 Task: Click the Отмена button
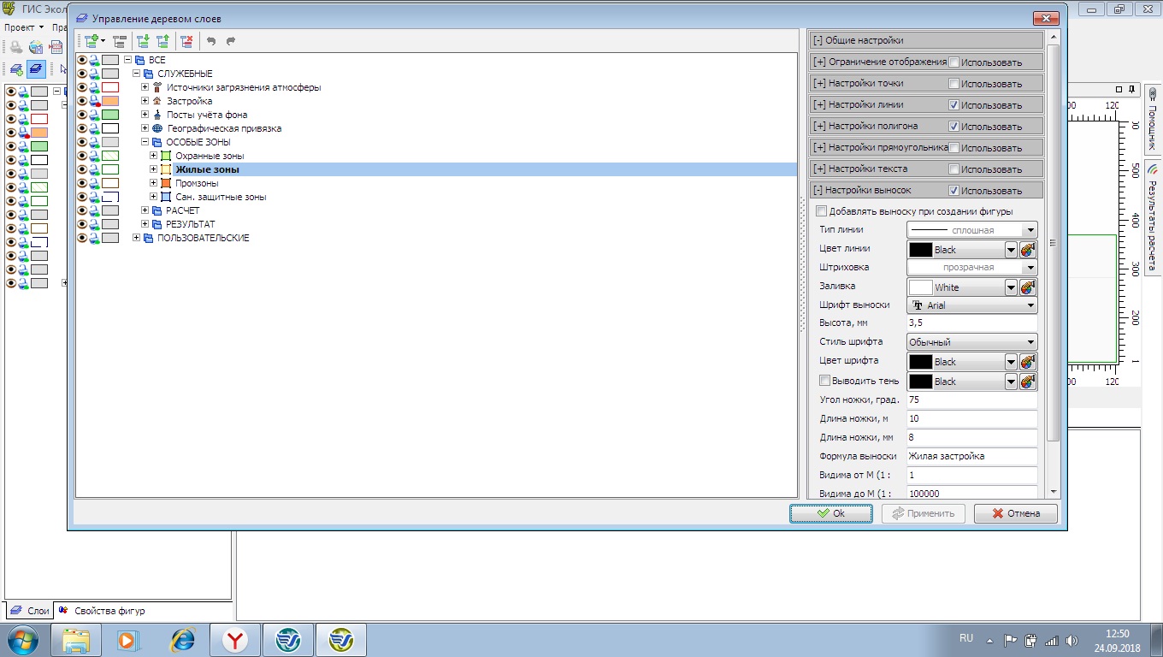point(1015,513)
